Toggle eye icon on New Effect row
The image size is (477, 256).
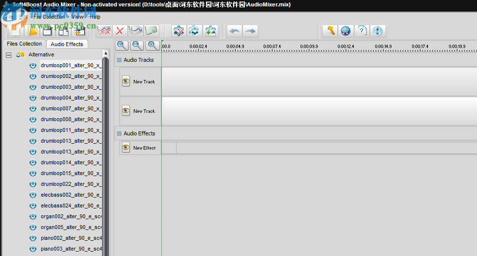click(126, 148)
